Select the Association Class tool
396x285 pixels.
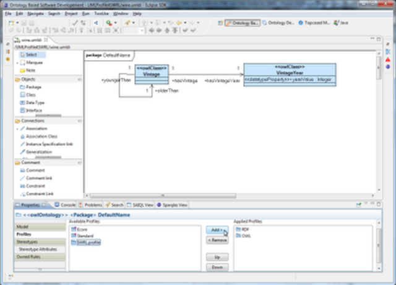39,136
